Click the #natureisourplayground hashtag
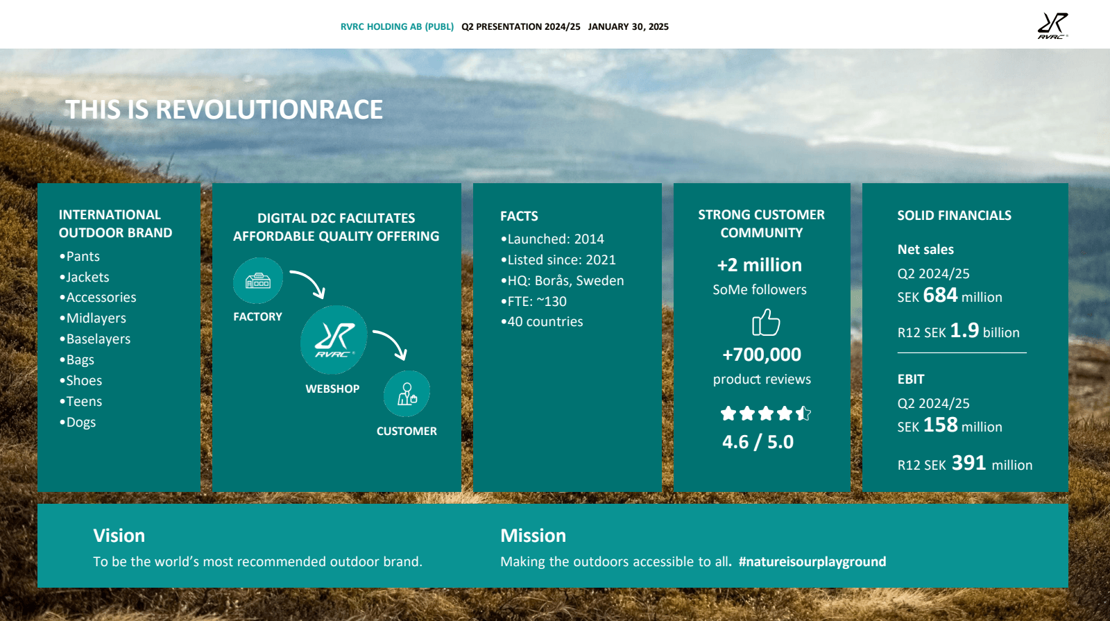The height and width of the screenshot is (621, 1110). pyautogui.click(x=812, y=561)
